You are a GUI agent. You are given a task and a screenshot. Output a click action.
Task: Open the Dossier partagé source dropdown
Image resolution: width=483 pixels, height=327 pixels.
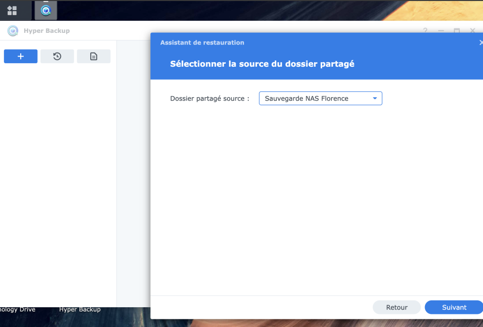320,98
